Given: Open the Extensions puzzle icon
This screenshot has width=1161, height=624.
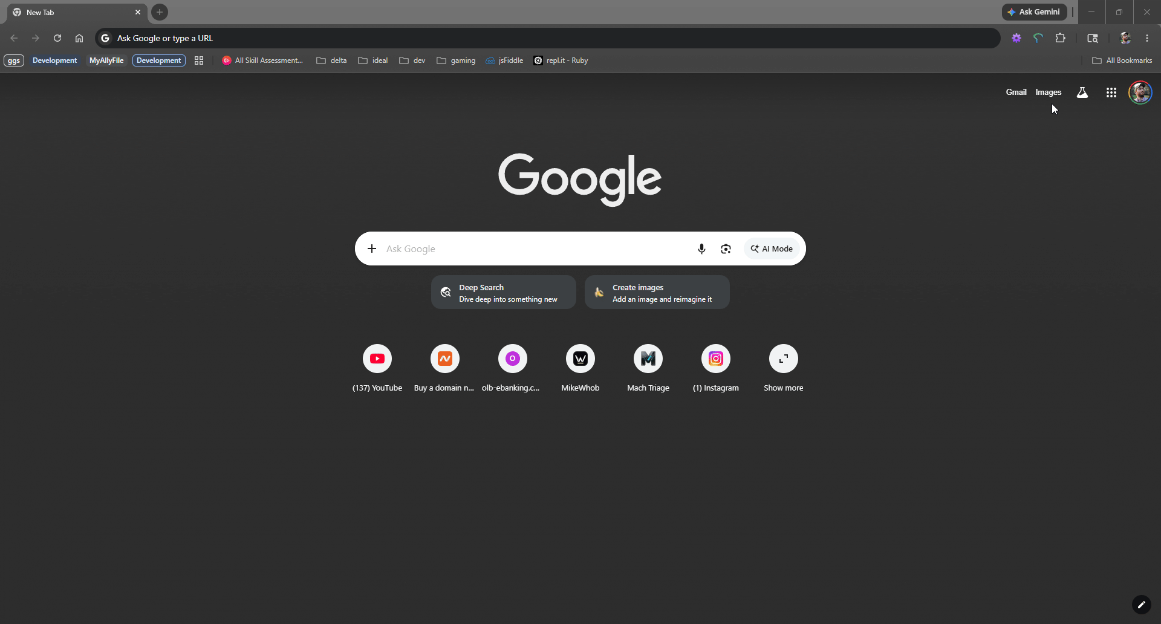Looking at the screenshot, I should pos(1060,38).
